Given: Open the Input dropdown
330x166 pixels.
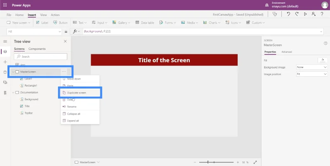Looking at the screenshot, I should 99,23.
